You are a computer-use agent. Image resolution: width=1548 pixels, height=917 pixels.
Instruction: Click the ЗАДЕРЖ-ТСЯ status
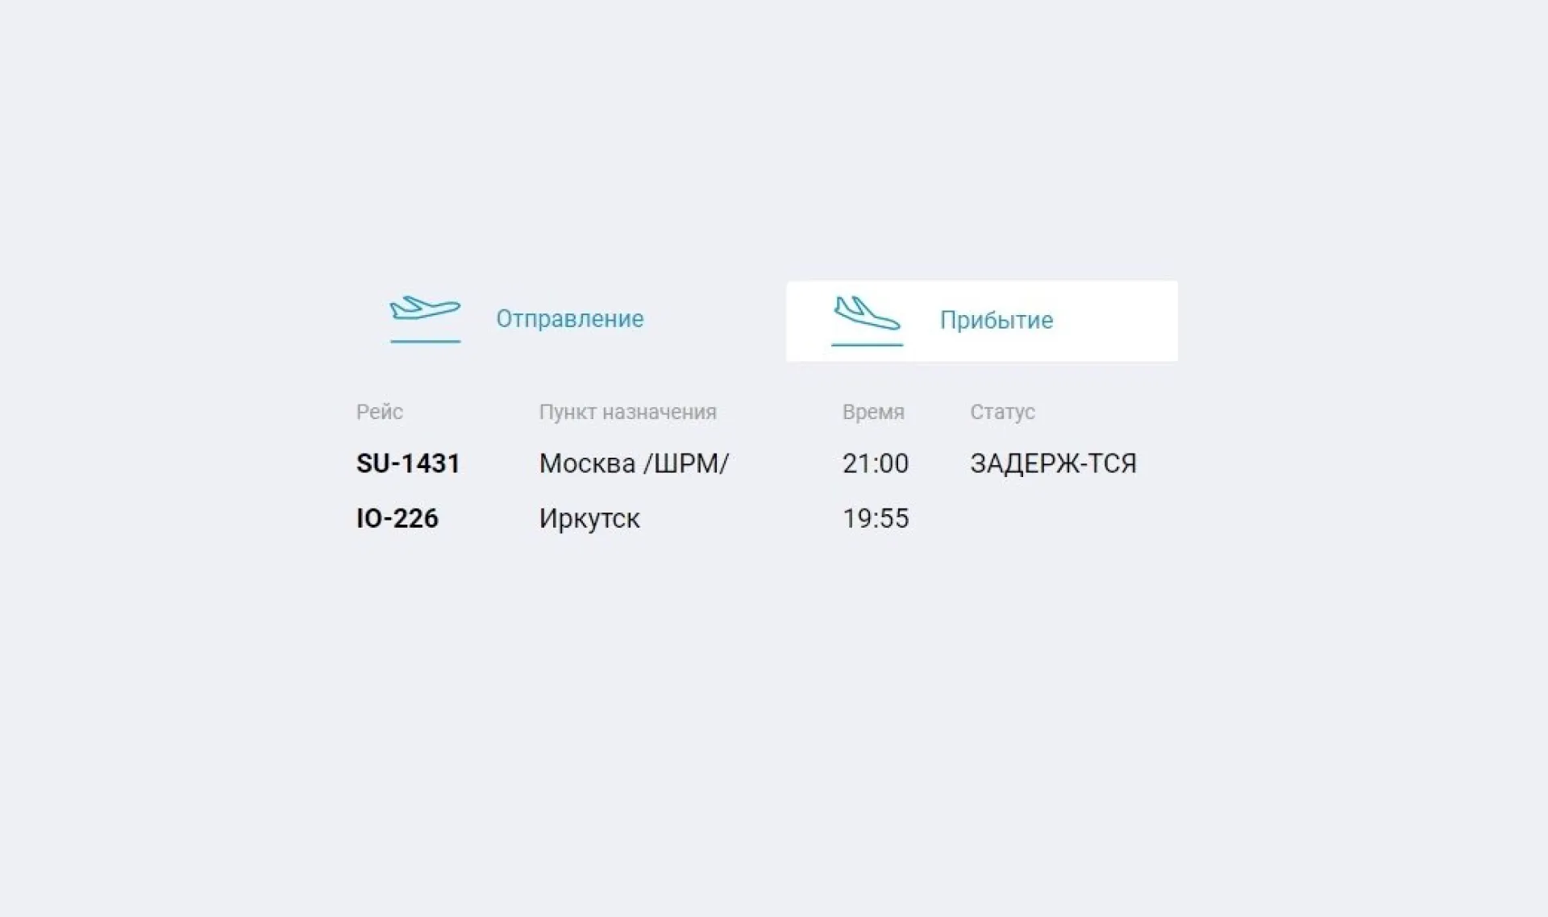coord(1053,463)
